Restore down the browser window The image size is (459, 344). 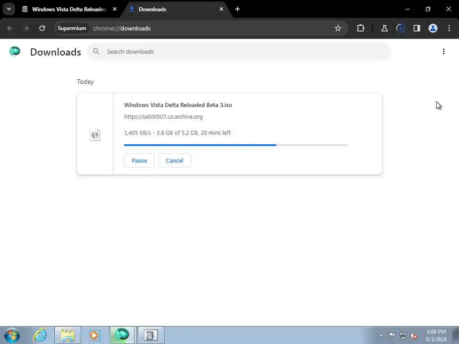(428, 9)
